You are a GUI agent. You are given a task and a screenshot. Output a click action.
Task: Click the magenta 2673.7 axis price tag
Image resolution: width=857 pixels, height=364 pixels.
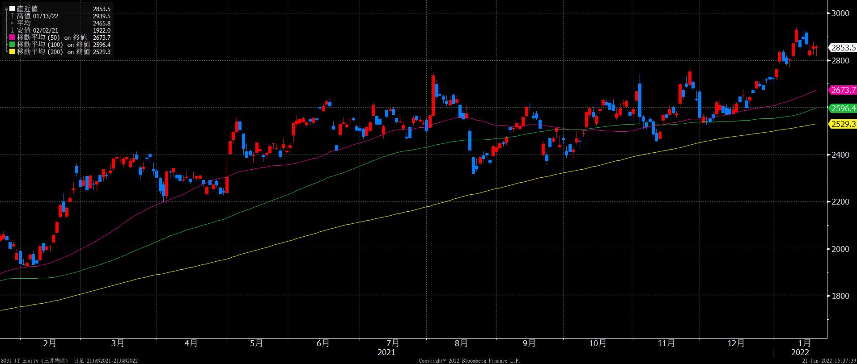click(842, 90)
